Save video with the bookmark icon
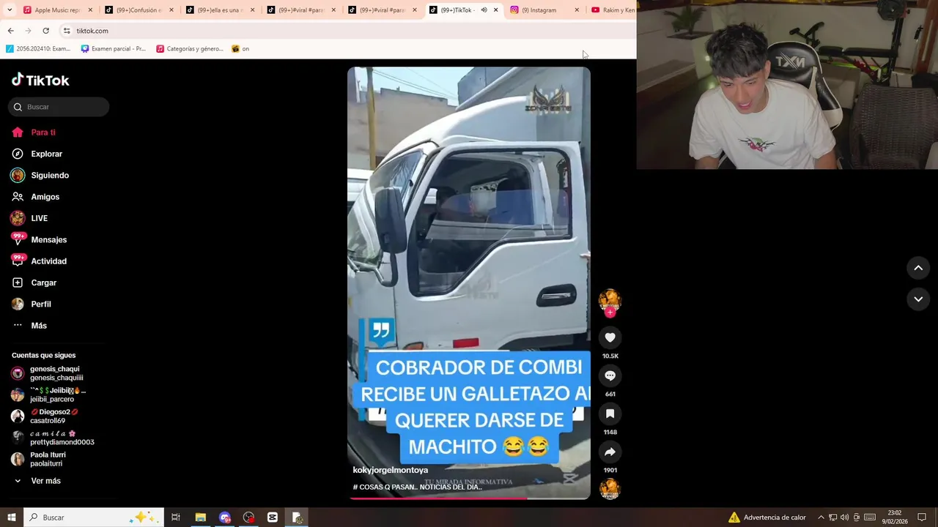 point(610,414)
